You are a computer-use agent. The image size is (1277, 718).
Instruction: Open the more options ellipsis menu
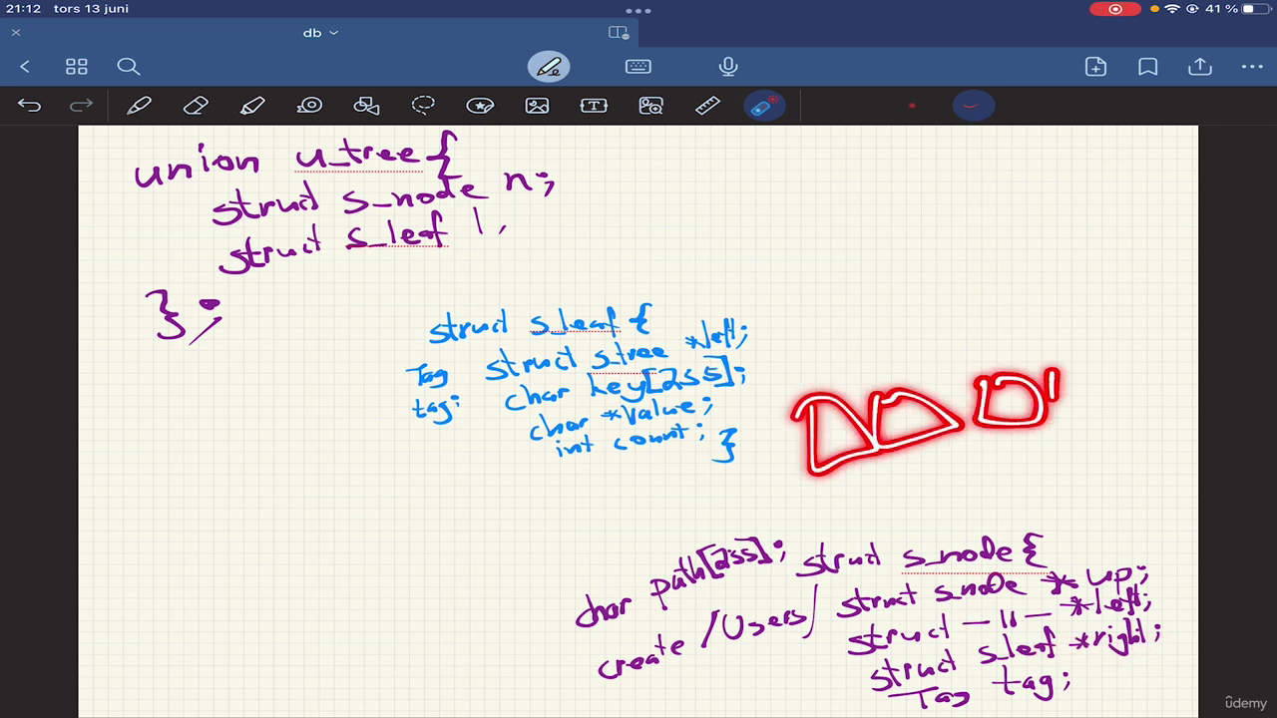coord(1252,67)
